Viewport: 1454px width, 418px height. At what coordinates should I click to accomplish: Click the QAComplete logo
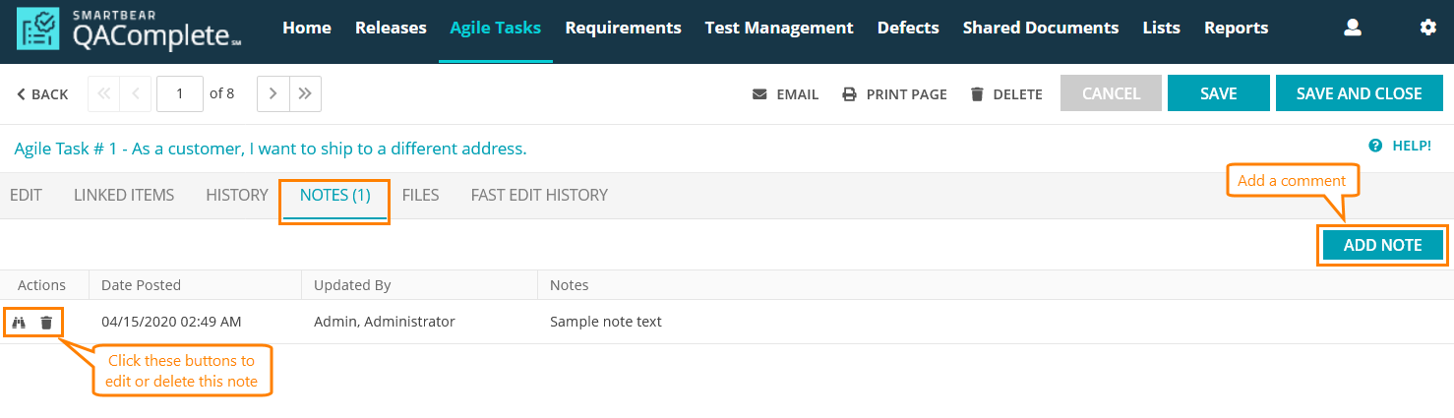pyautogui.click(x=129, y=30)
